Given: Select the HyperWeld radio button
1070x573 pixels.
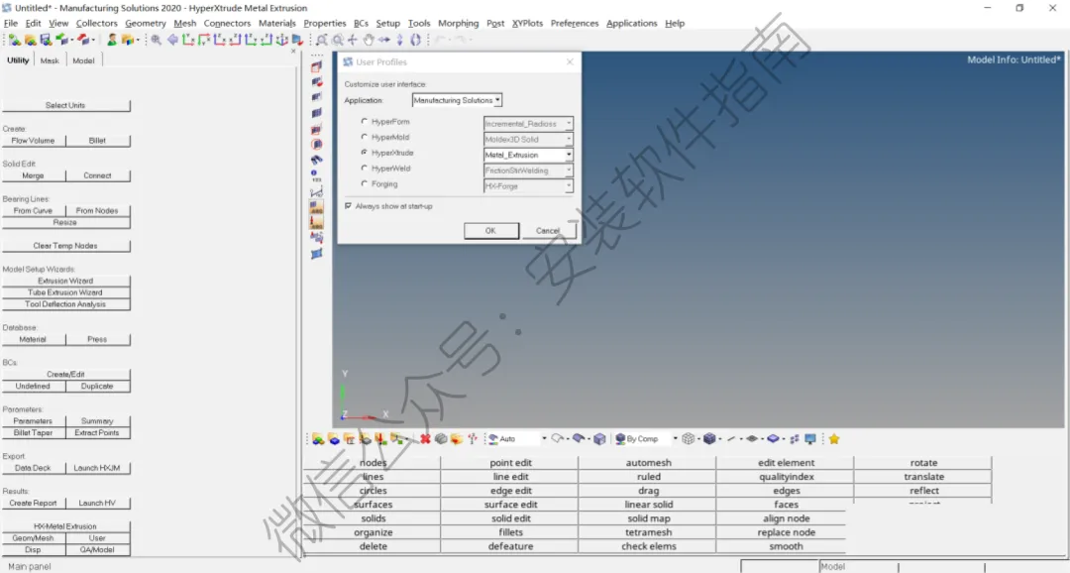Looking at the screenshot, I should pyautogui.click(x=365, y=168).
